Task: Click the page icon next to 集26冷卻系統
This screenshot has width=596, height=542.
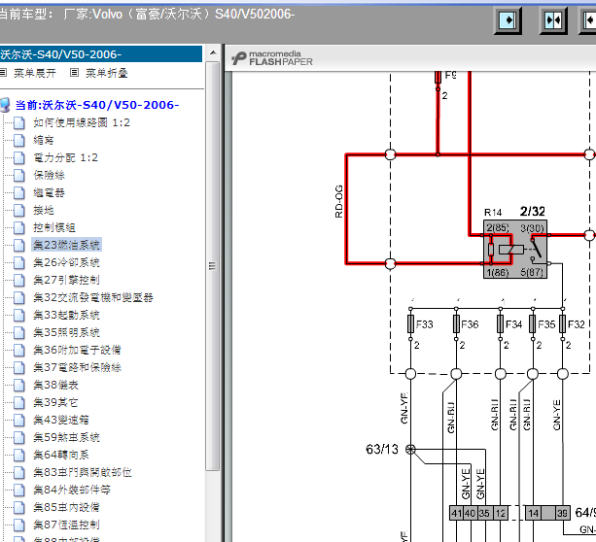Action: pyautogui.click(x=19, y=262)
